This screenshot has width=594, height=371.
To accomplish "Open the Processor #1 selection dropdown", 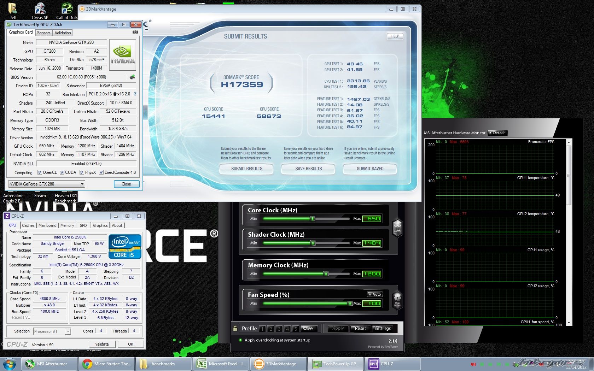I will click(52, 331).
